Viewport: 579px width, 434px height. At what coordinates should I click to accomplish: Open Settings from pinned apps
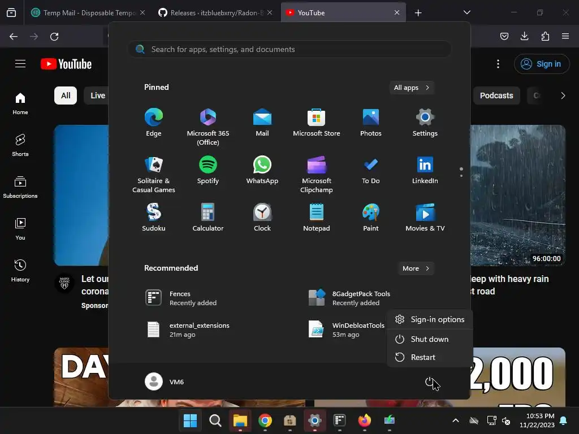[425, 122]
